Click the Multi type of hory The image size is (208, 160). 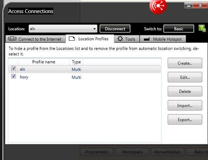[x=76, y=77]
